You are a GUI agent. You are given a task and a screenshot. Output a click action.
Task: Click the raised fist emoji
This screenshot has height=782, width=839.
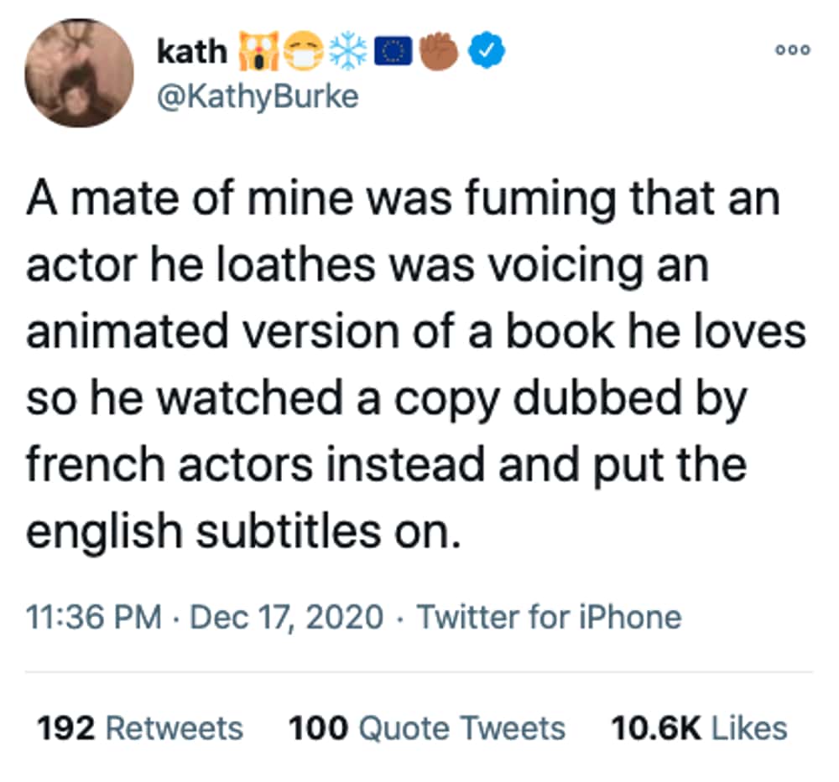[439, 52]
